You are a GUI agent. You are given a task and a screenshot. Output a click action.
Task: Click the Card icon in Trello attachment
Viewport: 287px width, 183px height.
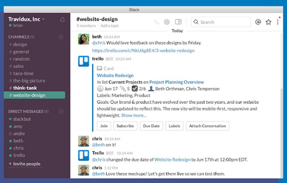point(99,68)
